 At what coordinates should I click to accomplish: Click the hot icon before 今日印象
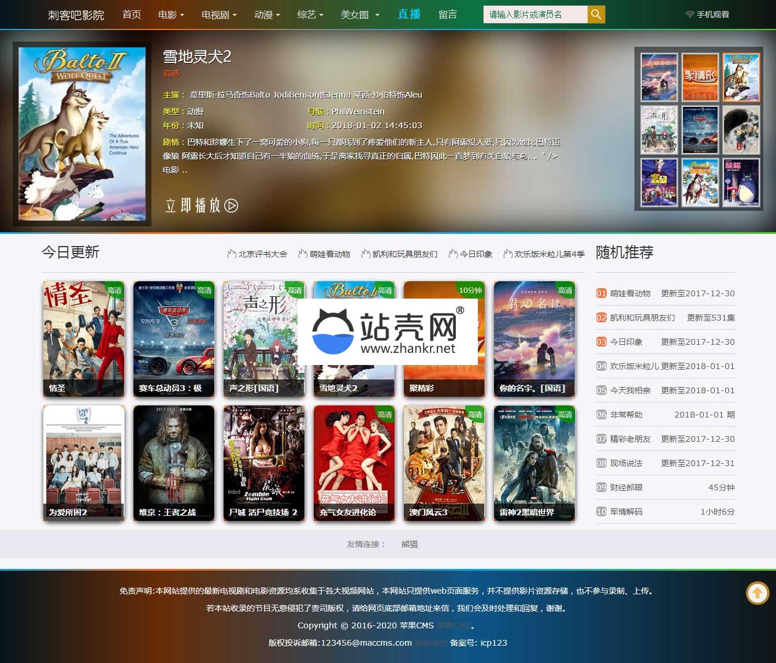click(x=454, y=253)
